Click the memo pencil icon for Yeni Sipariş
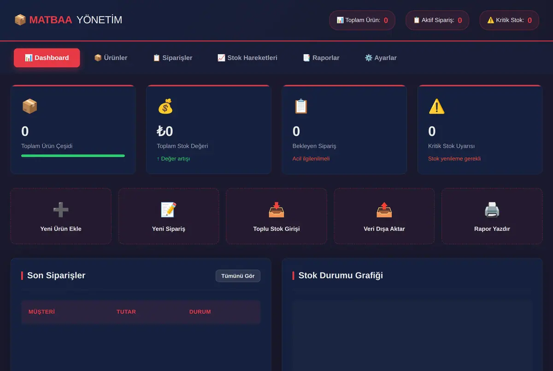This screenshot has width=553, height=371. [x=169, y=210]
